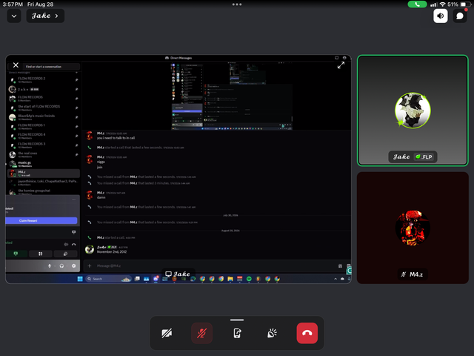Open the three-dot multitasking menu at top

tap(237, 4)
